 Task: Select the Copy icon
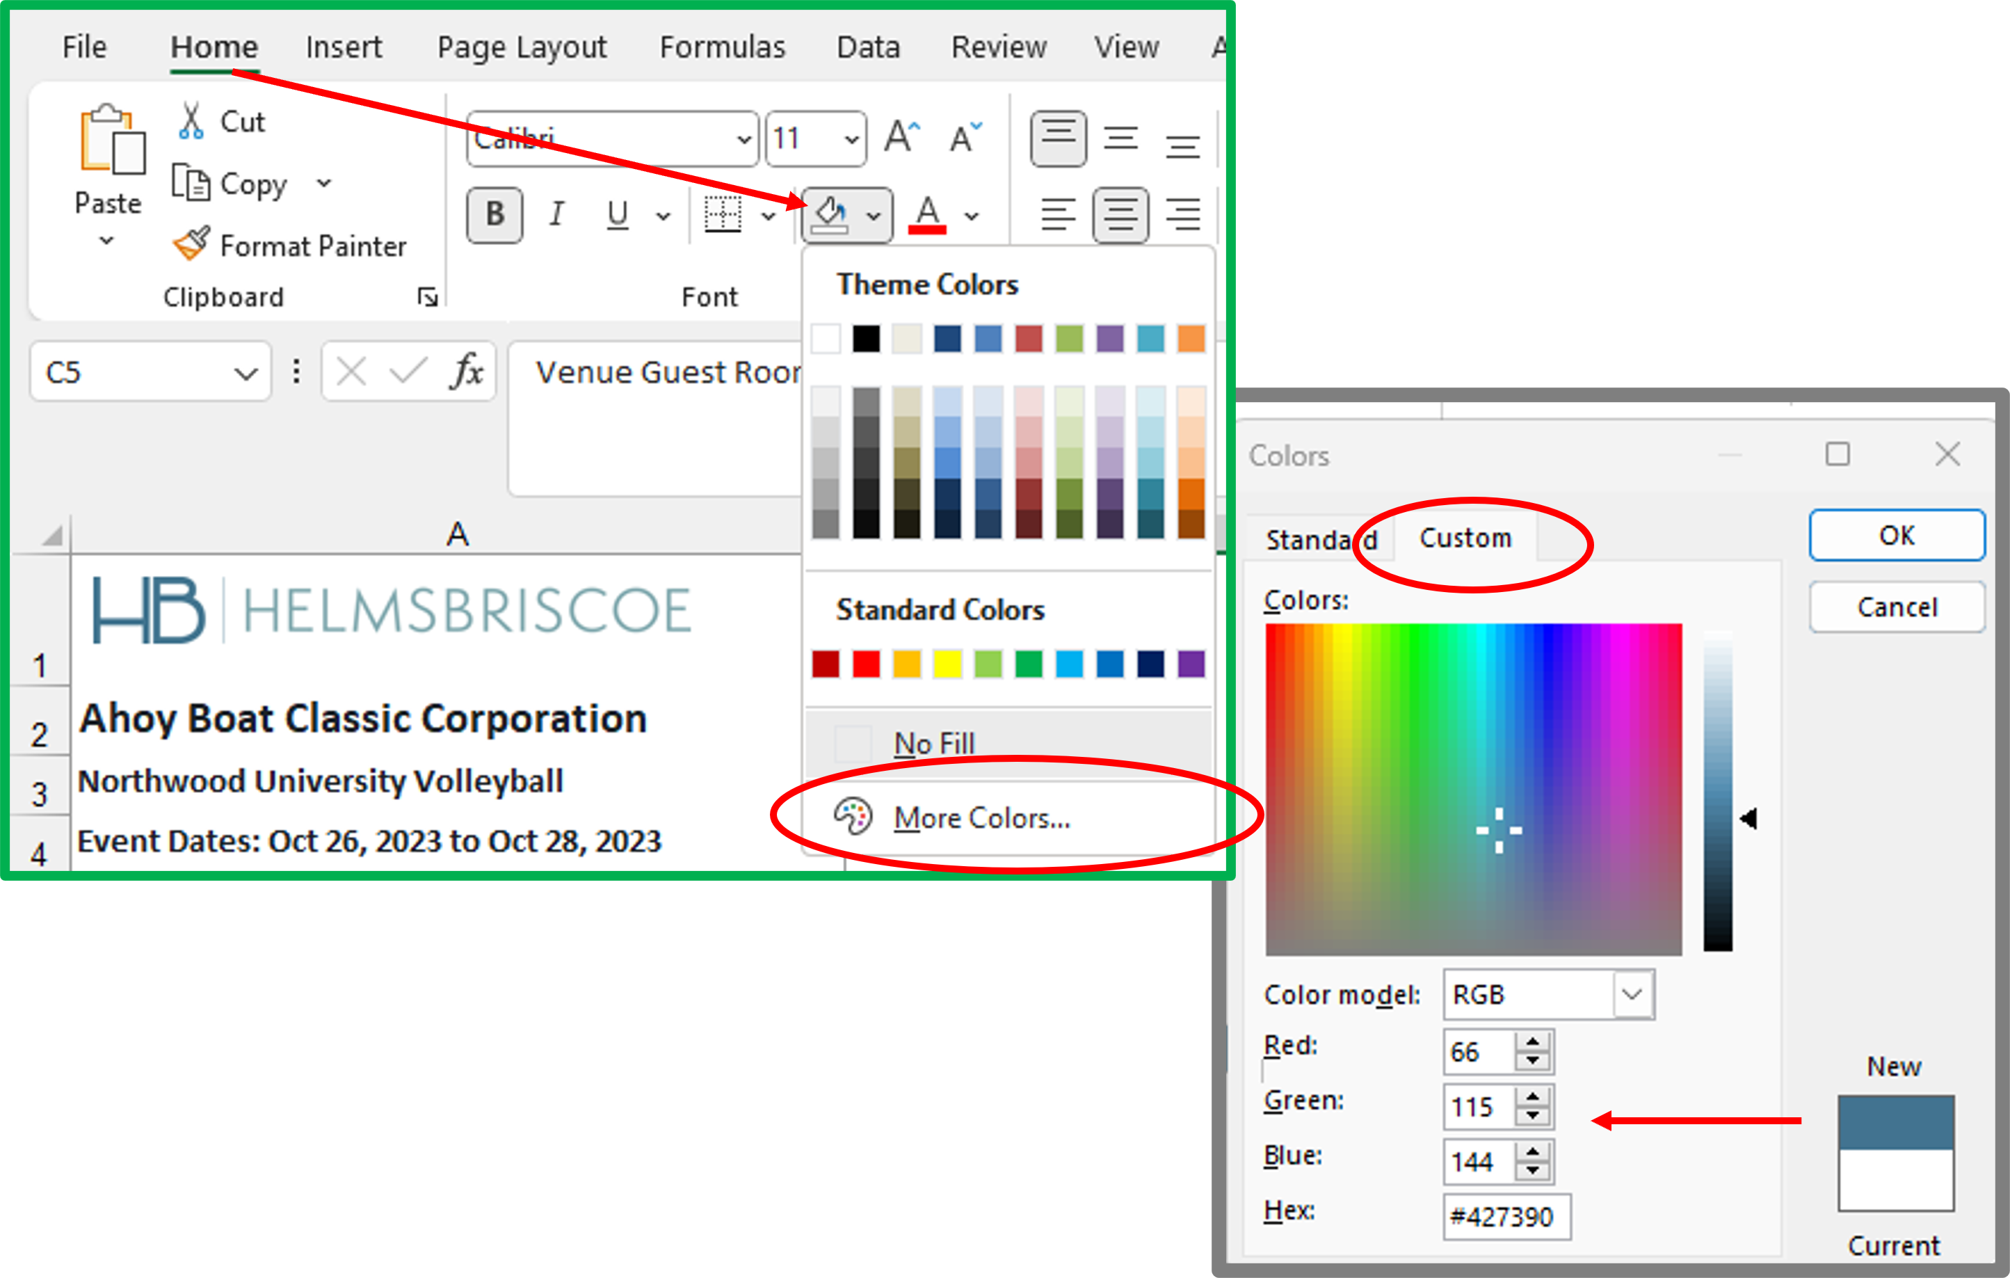pos(193,183)
